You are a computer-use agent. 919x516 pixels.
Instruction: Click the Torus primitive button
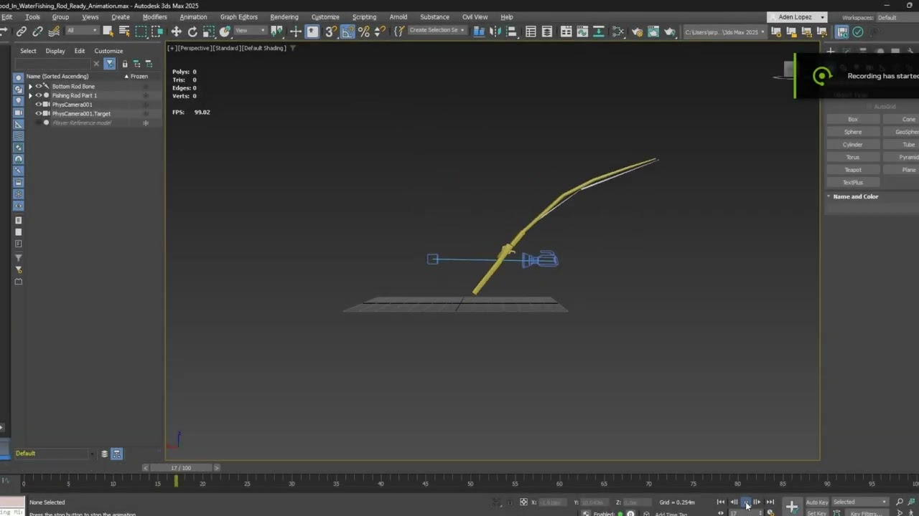[x=853, y=157]
